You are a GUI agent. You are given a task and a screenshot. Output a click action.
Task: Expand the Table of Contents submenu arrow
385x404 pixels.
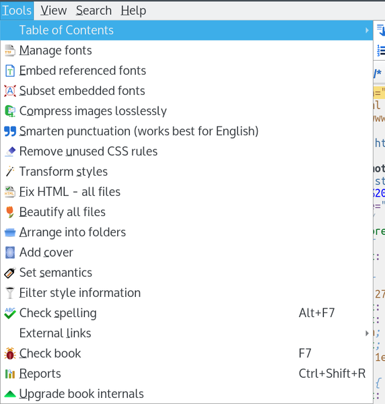coord(367,30)
